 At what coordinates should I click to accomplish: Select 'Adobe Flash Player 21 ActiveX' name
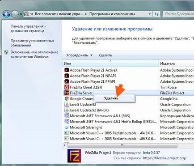tap(94, 70)
